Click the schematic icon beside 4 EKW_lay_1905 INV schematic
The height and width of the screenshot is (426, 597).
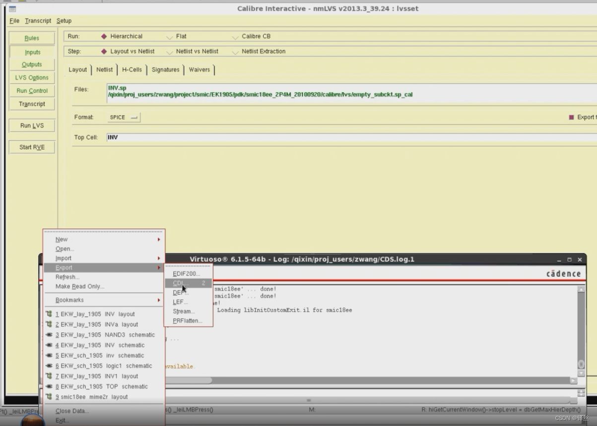(49, 345)
